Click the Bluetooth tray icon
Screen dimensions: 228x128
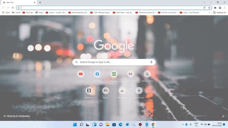186,124
